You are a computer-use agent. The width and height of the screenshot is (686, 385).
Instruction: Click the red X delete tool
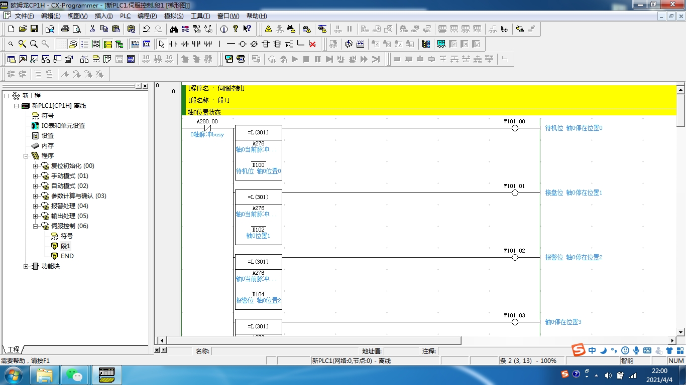click(x=312, y=44)
